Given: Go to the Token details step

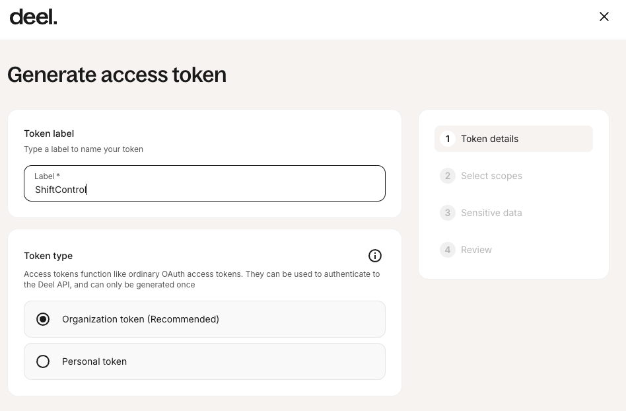Looking at the screenshot, I should click(x=489, y=139).
